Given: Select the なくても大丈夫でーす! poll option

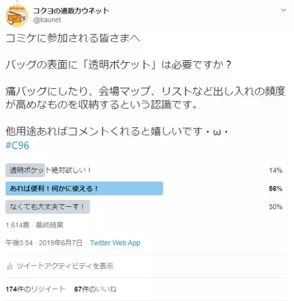Looking at the screenshot, I should pyautogui.click(x=48, y=207).
